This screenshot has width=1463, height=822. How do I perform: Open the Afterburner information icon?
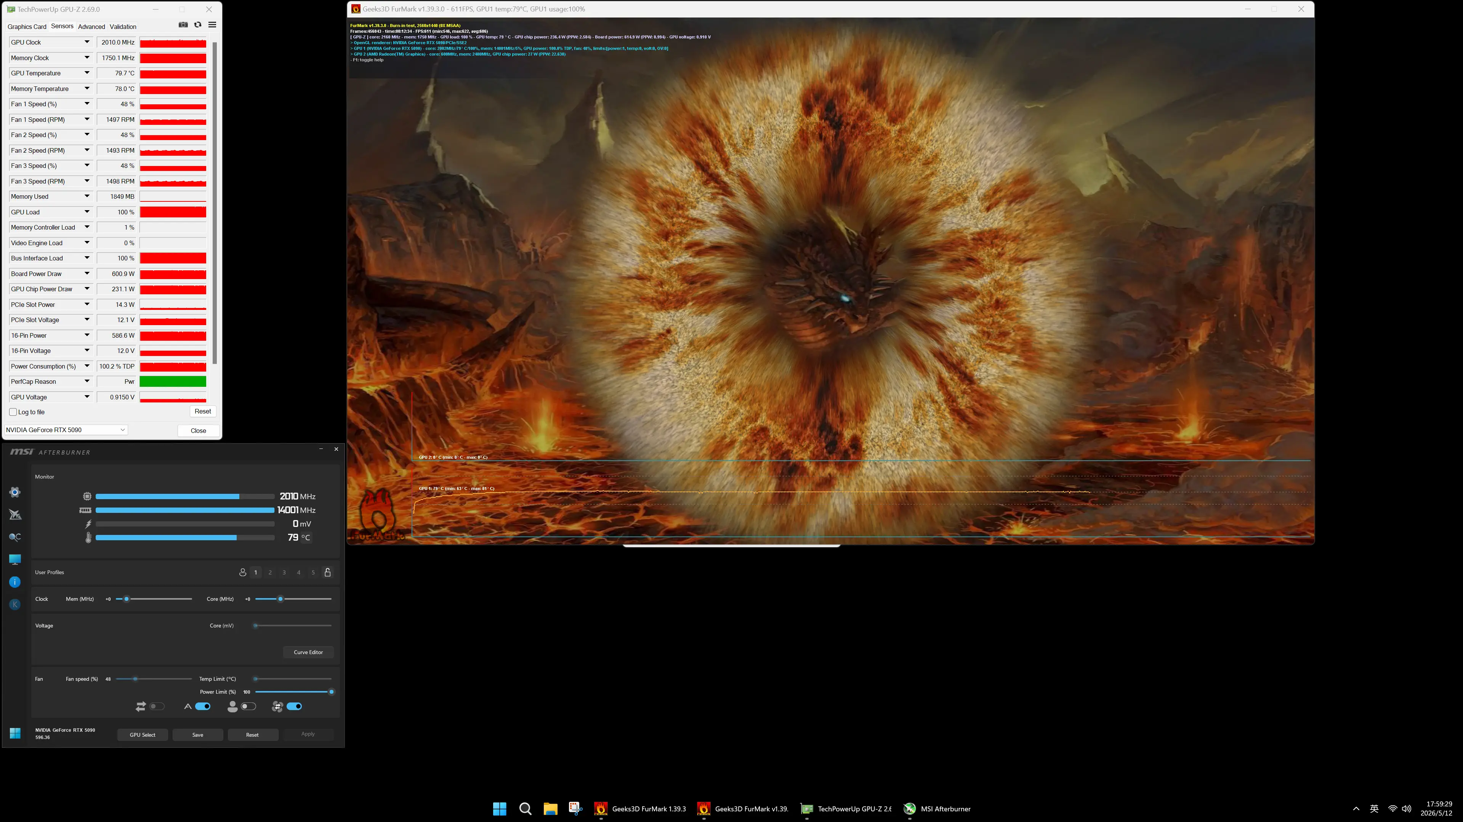tap(15, 582)
